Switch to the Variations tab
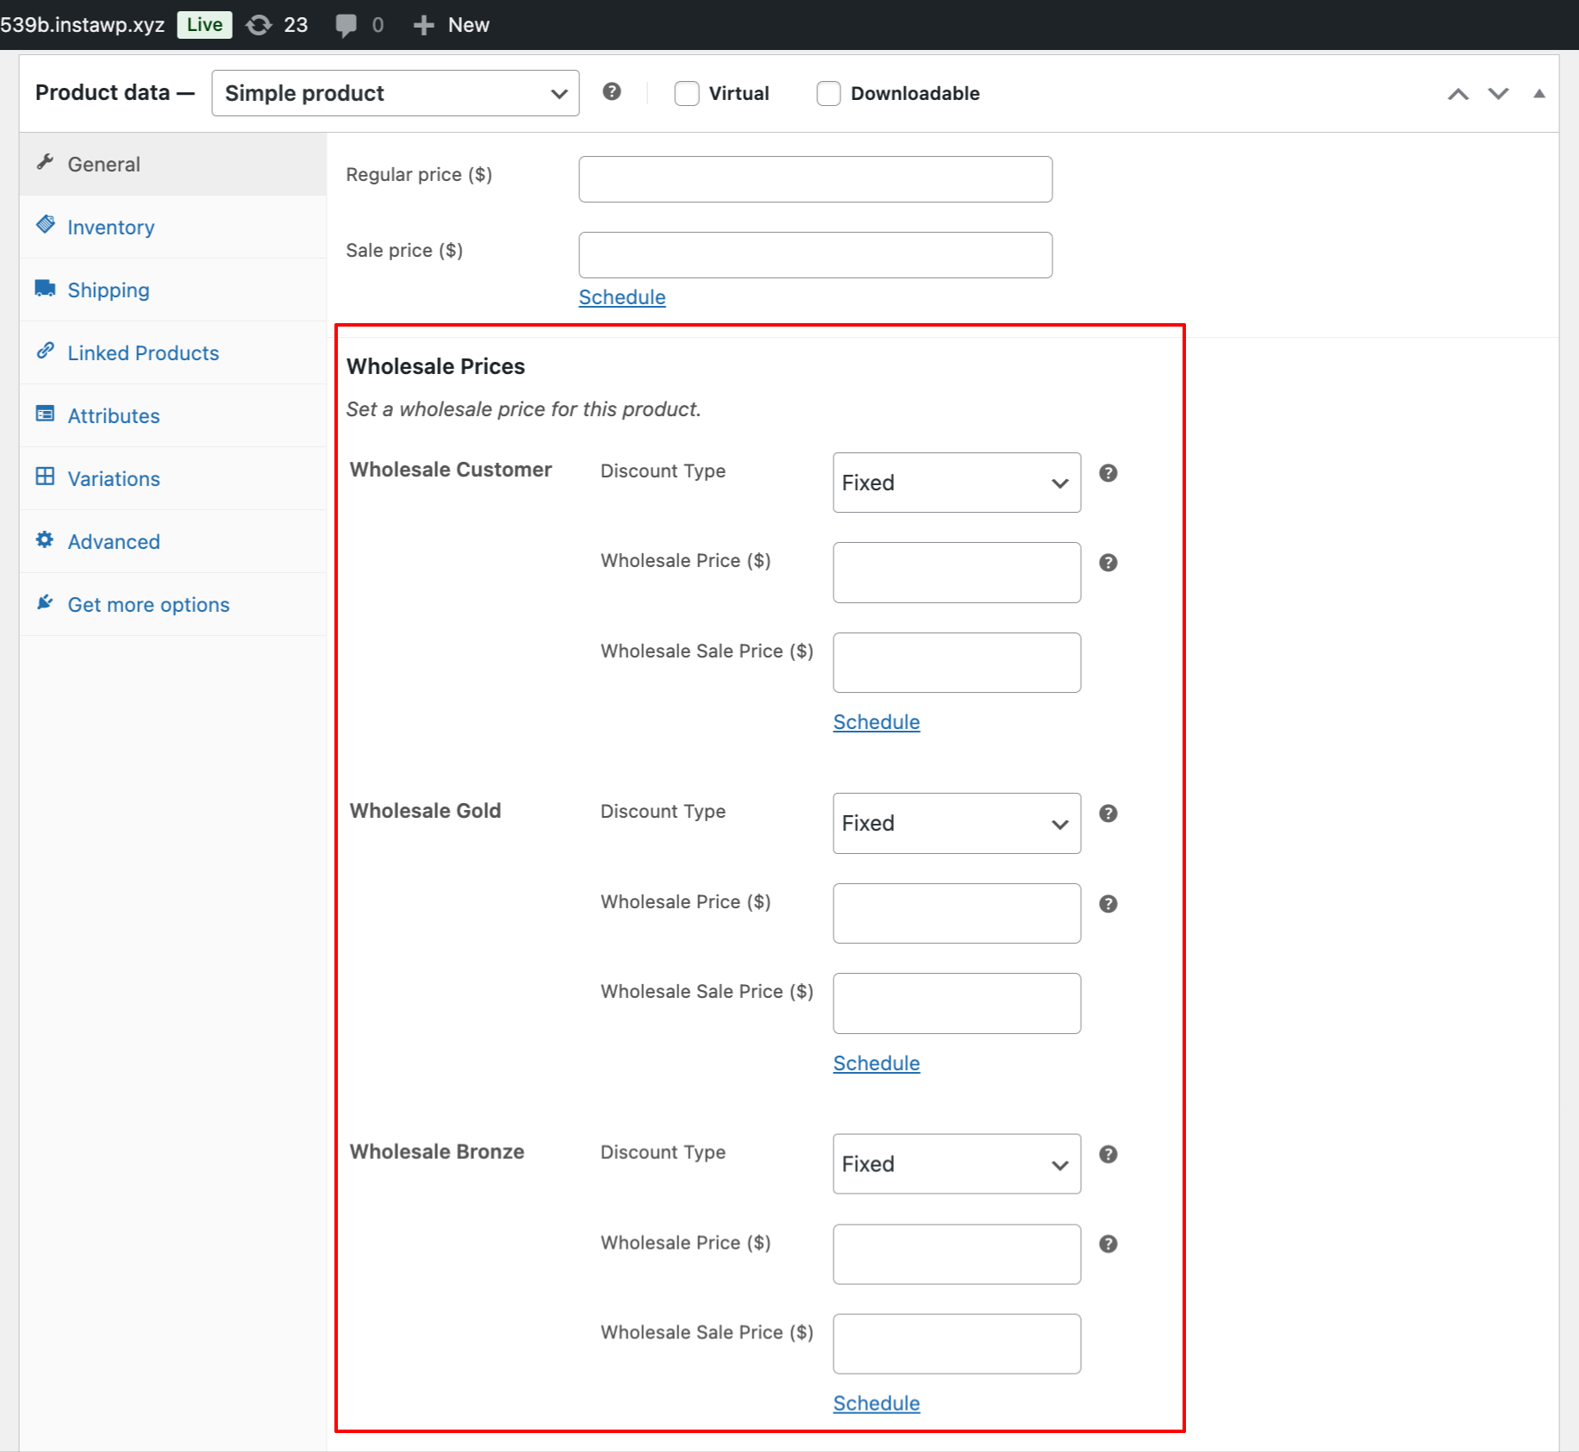The height and width of the screenshot is (1452, 1579). coord(173,478)
